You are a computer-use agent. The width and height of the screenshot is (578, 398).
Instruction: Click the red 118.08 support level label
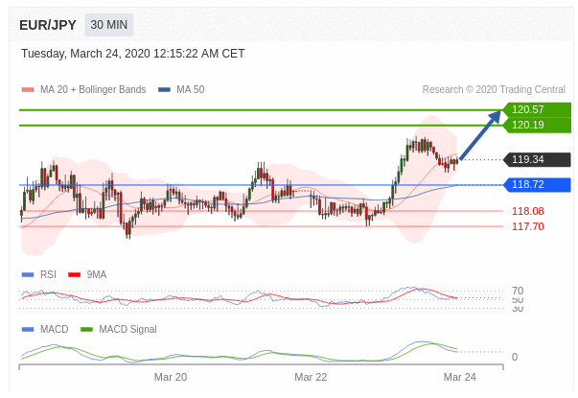(x=527, y=211)
